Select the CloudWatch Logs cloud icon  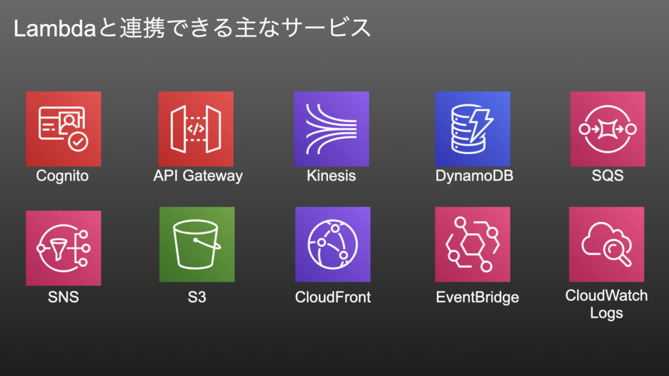point(606,244)
